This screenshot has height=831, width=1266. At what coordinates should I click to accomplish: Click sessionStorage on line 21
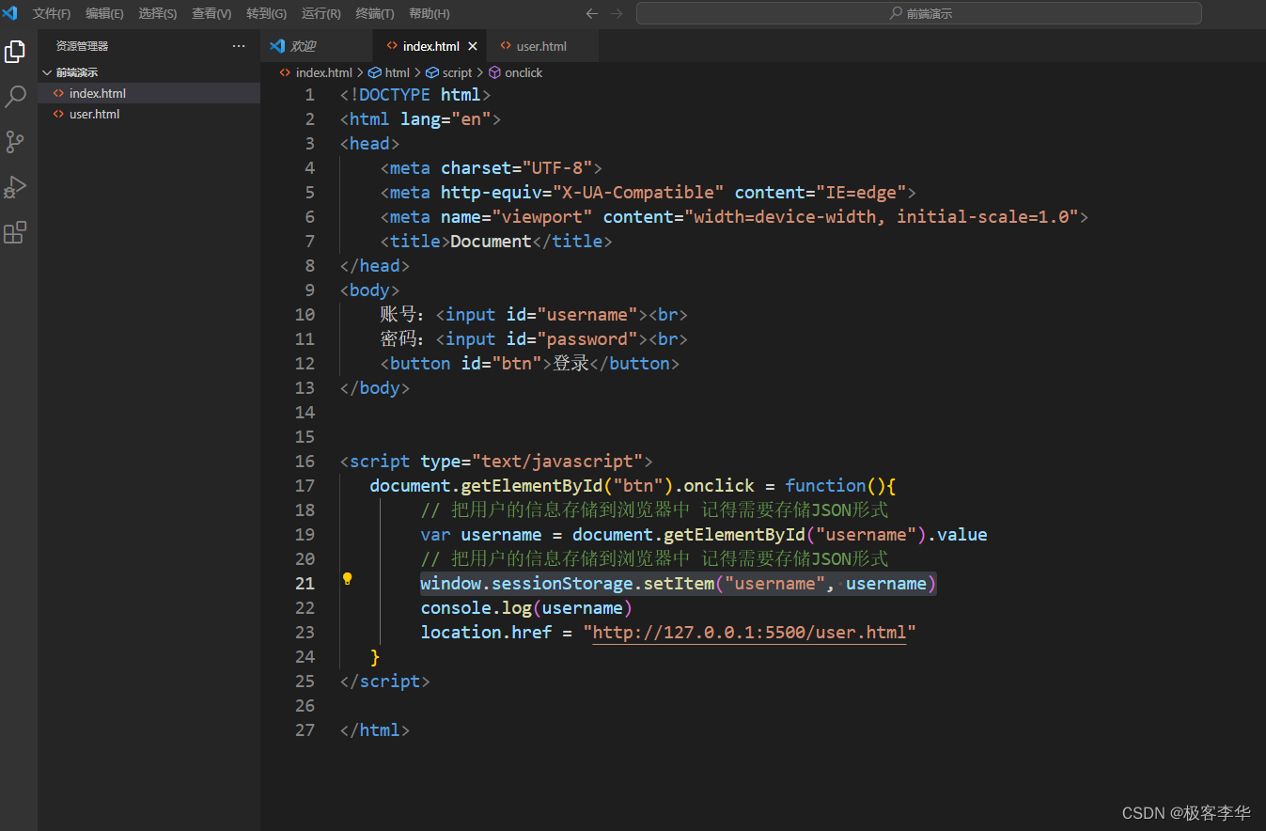(562, 583)
